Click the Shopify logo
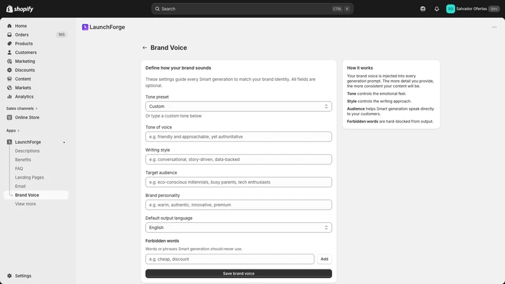This screenshot has width=505, height=284. coord(20,9)
